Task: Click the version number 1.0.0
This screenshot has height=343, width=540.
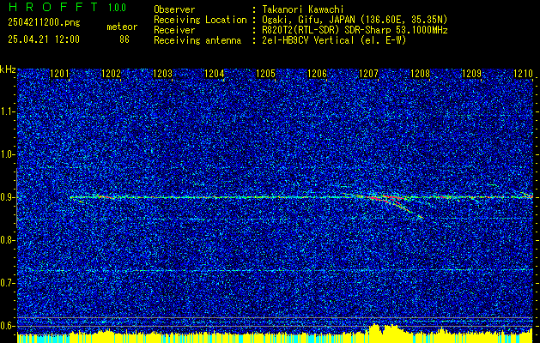Action: (117, 7)
